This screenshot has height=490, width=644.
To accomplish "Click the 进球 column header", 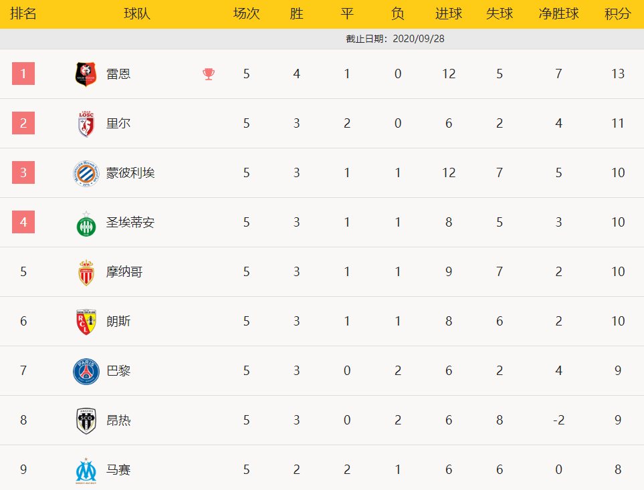I will 449,13.
